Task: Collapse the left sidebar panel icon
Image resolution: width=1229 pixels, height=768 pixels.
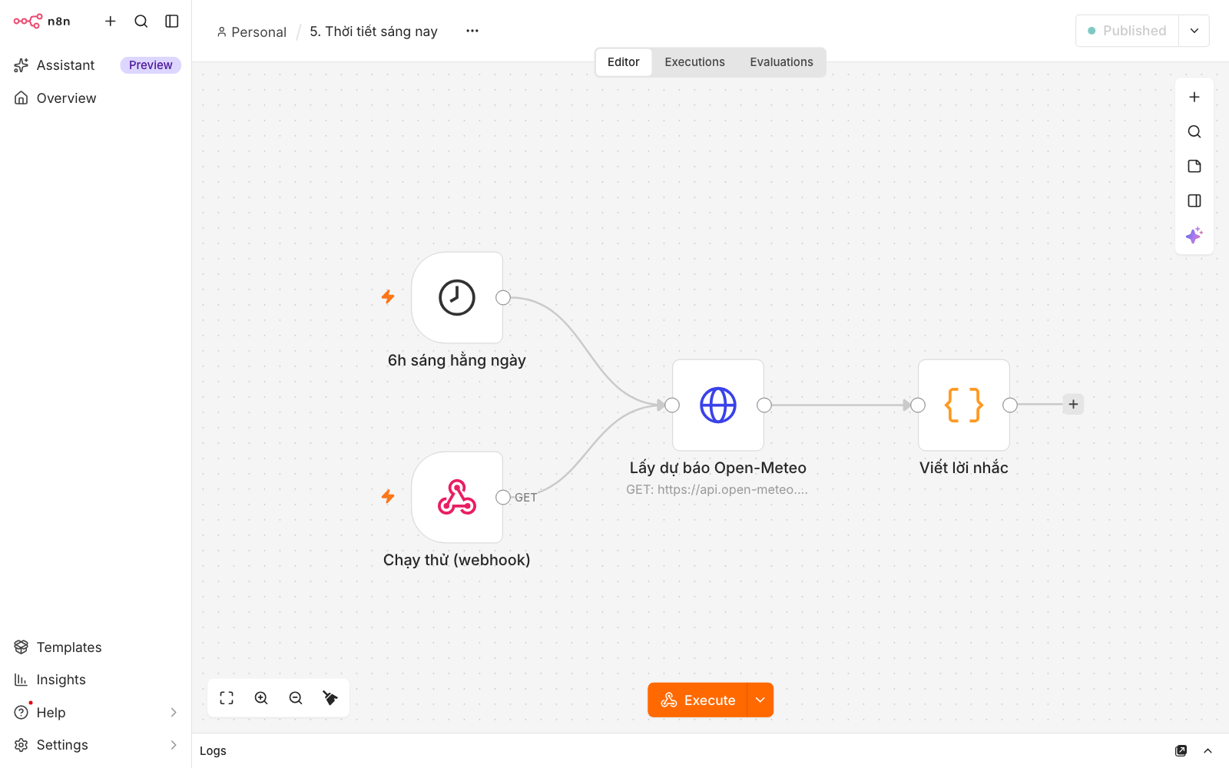Action: point(172,22)
